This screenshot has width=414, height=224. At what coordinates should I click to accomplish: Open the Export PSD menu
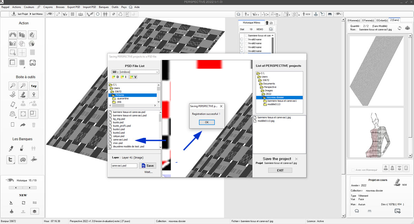point(73,7)
